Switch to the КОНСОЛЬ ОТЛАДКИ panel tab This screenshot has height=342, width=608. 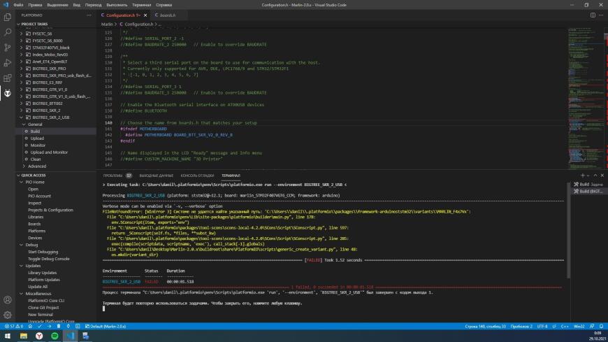click(x=197, y=176)
